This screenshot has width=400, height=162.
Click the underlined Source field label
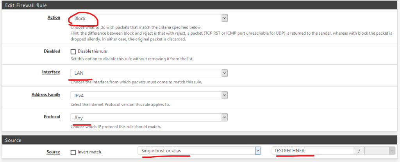tap(53, 152)
